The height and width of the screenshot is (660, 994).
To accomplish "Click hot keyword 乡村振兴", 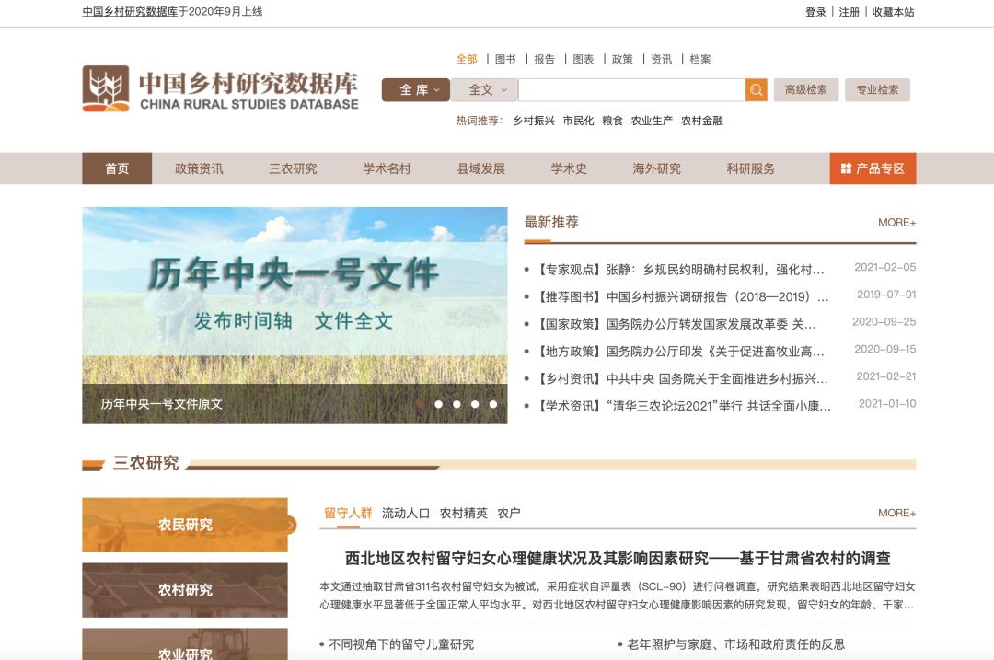I will tap(534, 121).
